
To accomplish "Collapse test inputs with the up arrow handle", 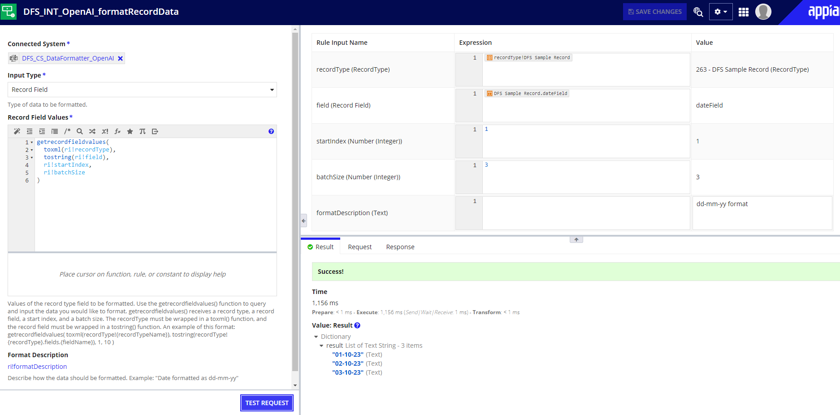I will tap(576, 240).
